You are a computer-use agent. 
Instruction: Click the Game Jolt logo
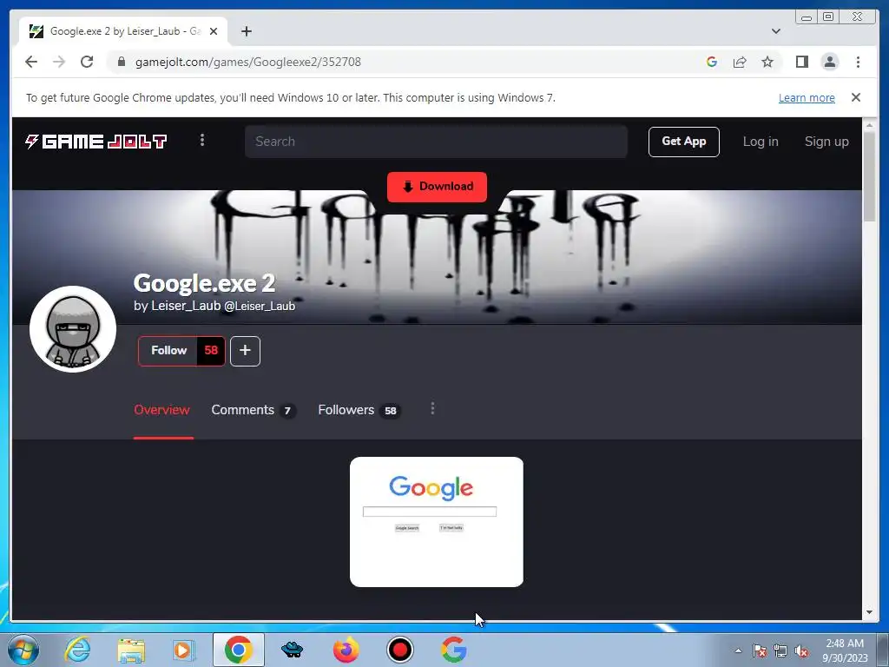pos(95,142)
